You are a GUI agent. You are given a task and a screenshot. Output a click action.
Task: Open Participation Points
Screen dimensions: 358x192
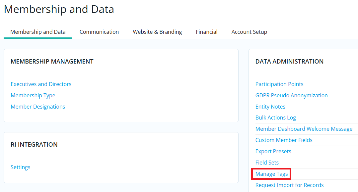(x=279, y=84)
